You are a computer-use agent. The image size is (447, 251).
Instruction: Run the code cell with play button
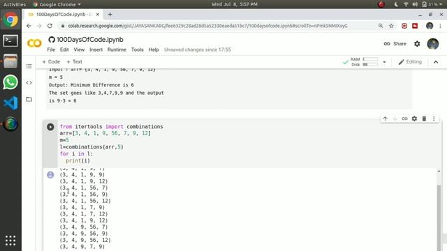point(50,127)
